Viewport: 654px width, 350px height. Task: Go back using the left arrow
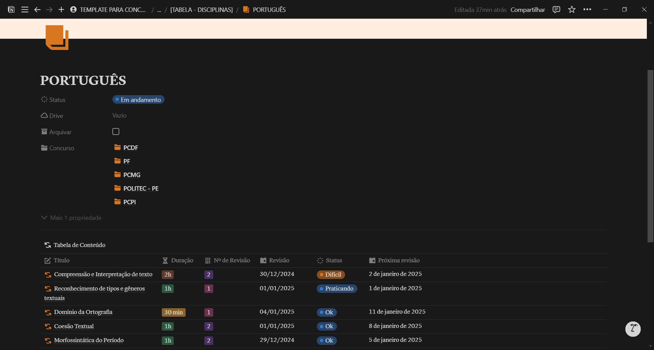(x=37, y=10)
